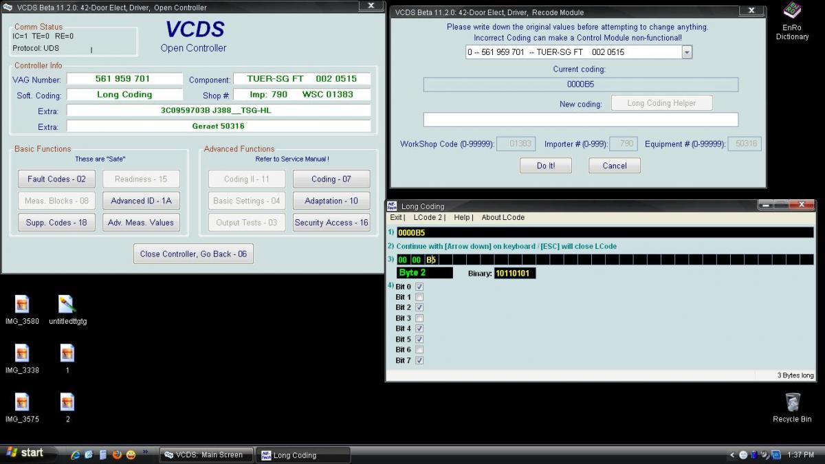Click the round white system tray icon

(x=743, y=454)
